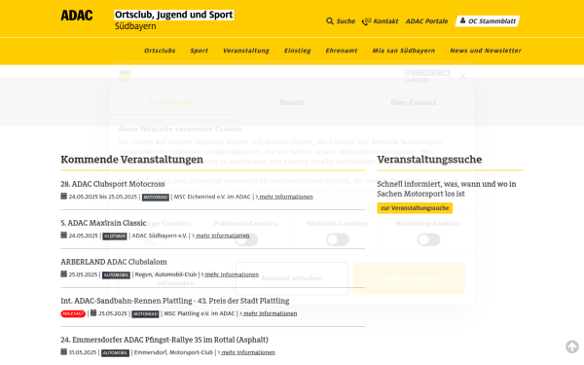Click the Auswahl erlauben button
The image size is (584, 365).
(292, 278)
